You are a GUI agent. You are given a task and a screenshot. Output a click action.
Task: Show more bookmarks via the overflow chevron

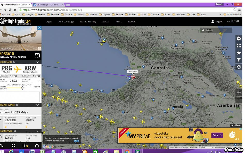coord(220,14)
